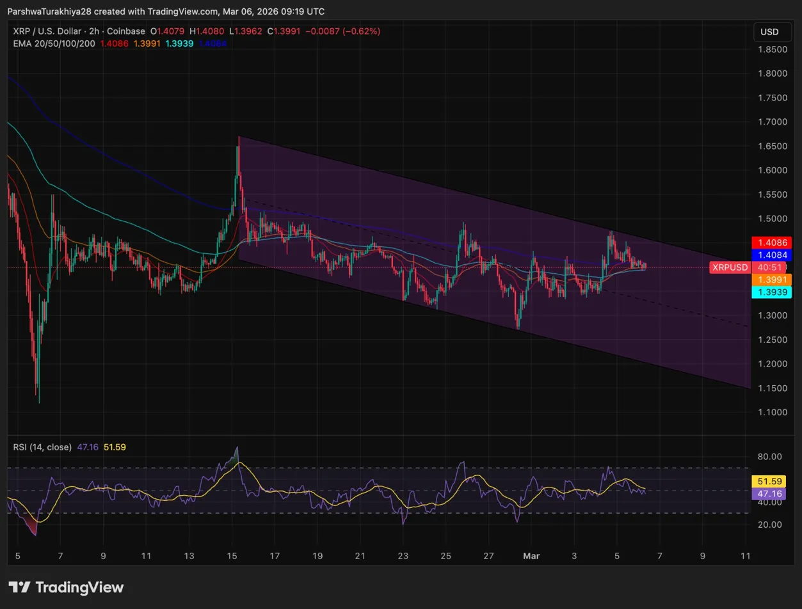Viewport: 802px width, 609px height.
Task: Click the orange 1.3991 EMA price tag
Action: tap(772, 280)
